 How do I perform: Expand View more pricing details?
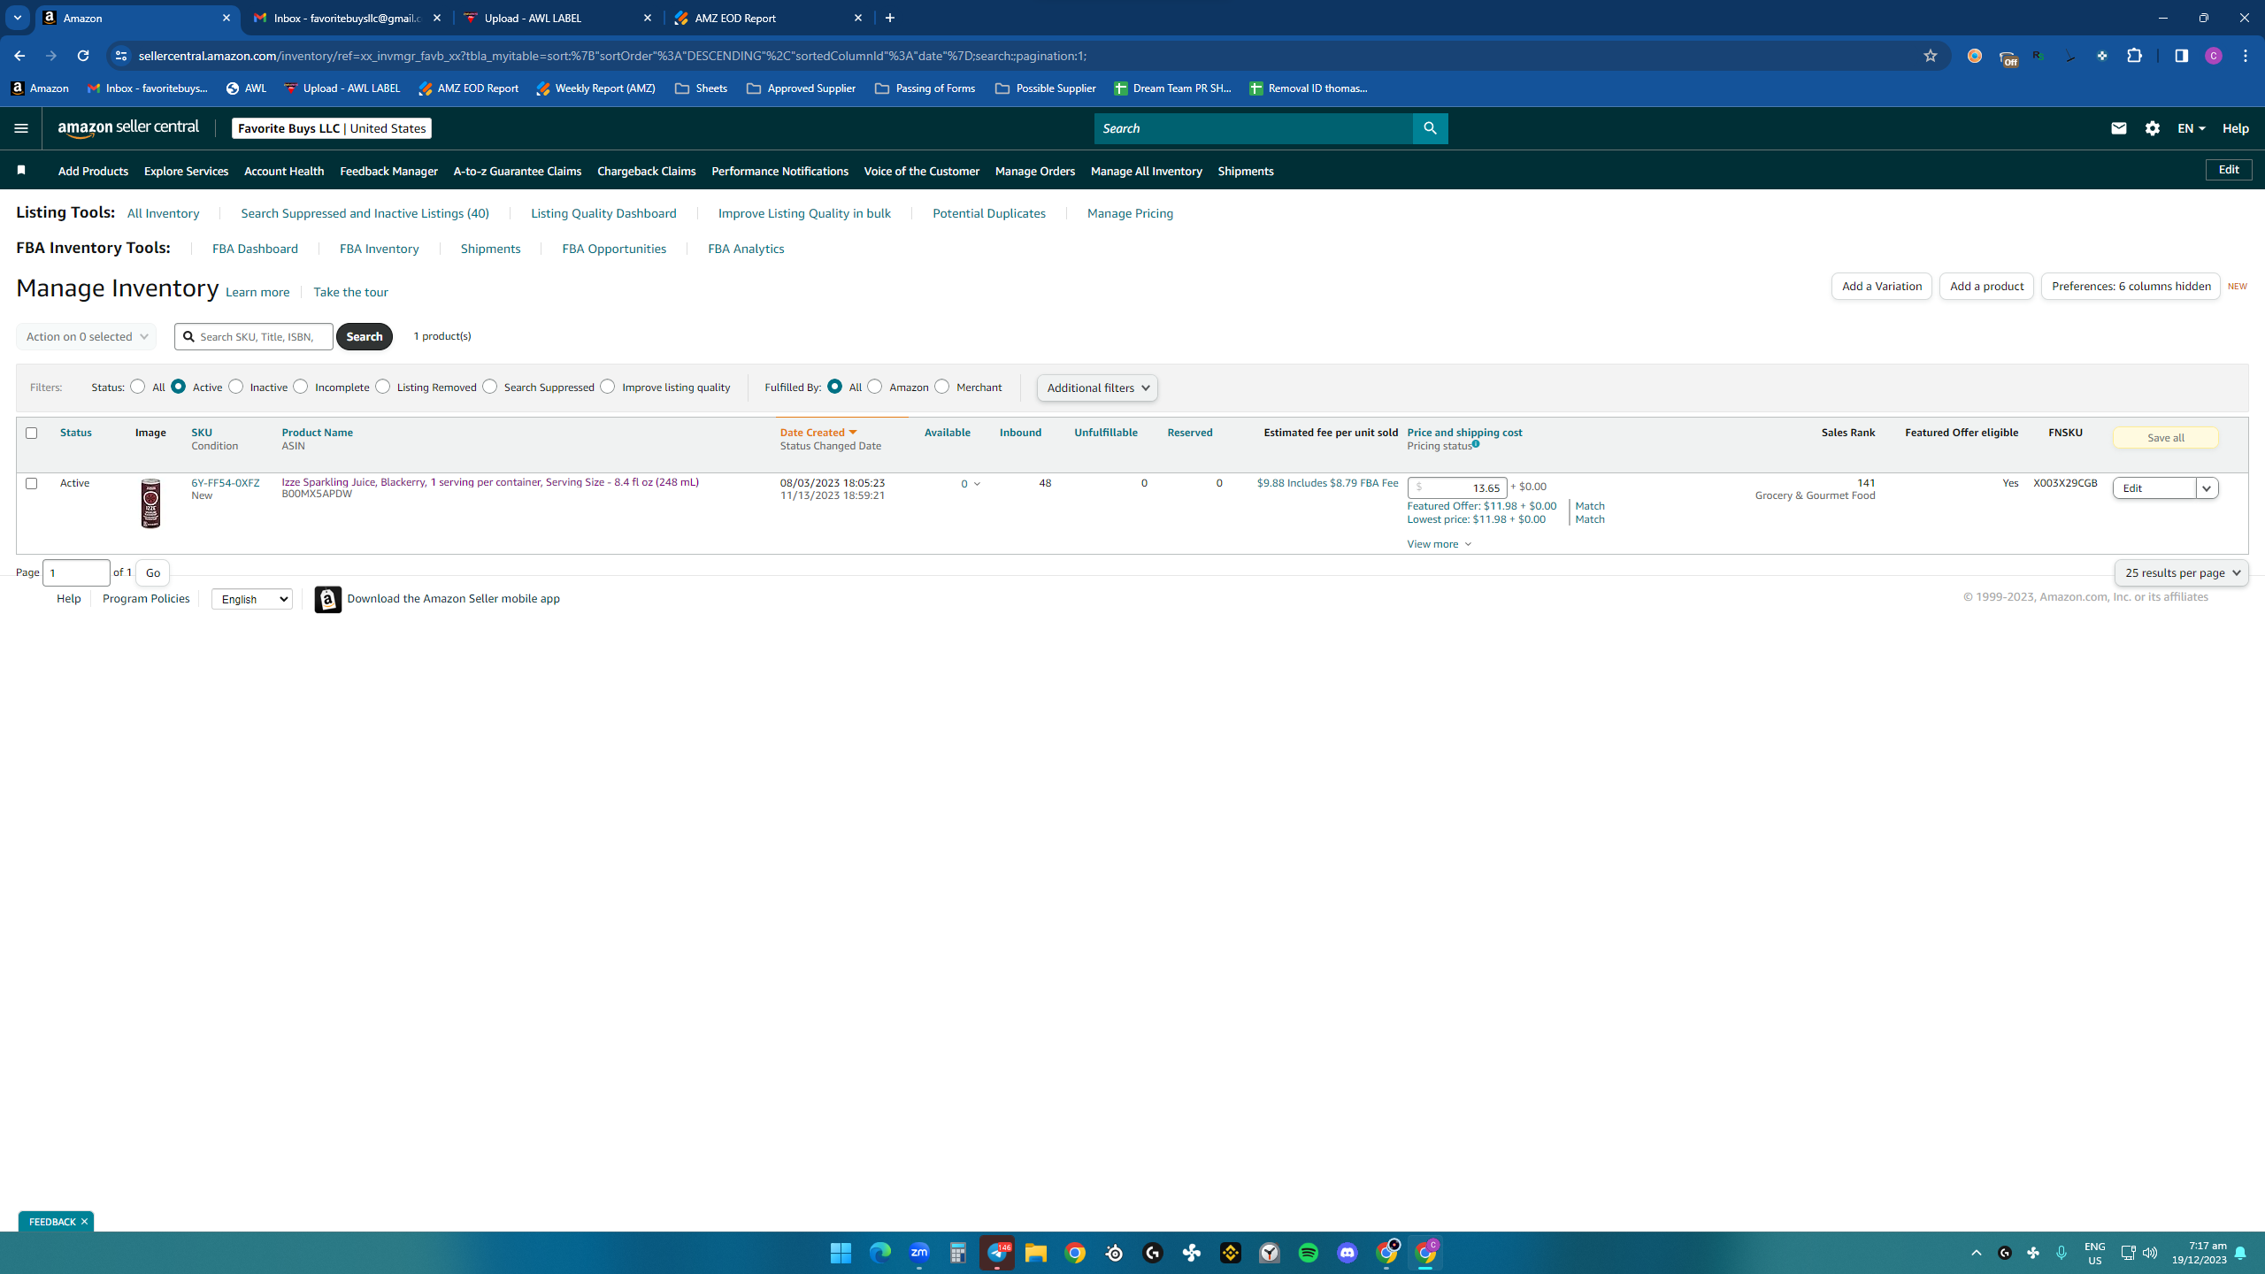coord(1440,544)
